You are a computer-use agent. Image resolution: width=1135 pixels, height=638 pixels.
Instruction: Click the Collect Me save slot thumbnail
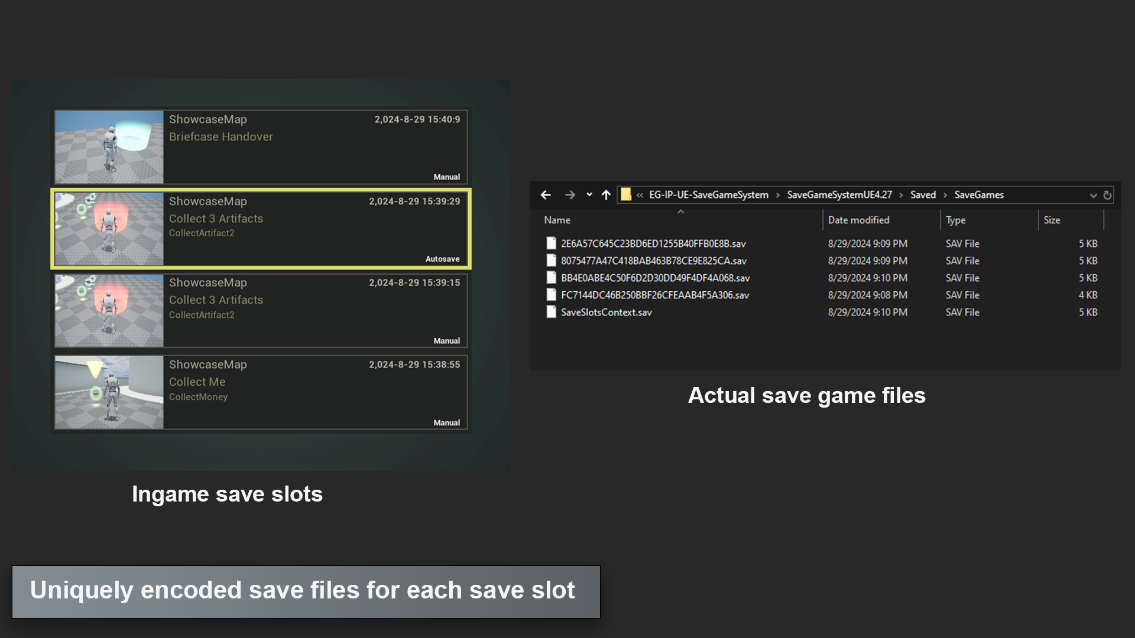coord(109,392)
